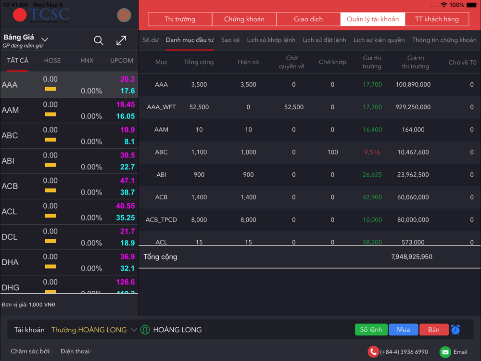This screenshot has width=481, height=361.
Task: Tap the green account user icon
Action: point(145,330)
